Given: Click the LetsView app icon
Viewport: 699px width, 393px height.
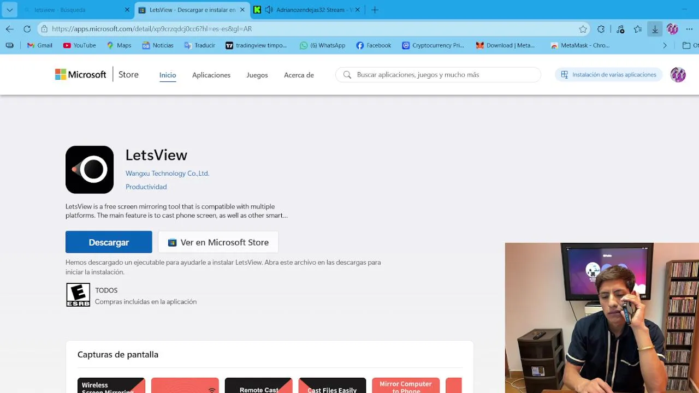Looking at the screenshot, I should tap(90, 170).
